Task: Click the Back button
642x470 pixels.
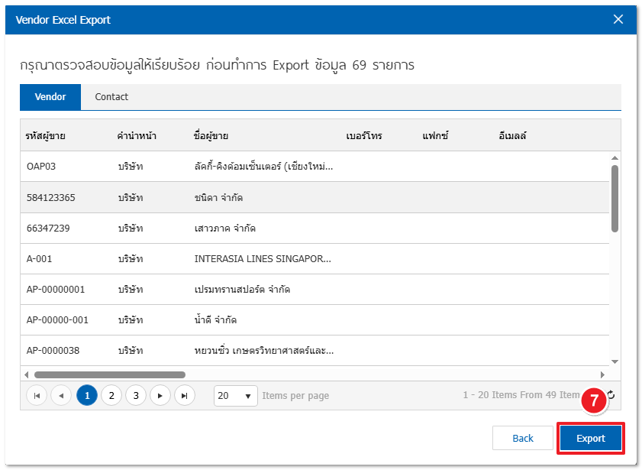Action: 523,438
